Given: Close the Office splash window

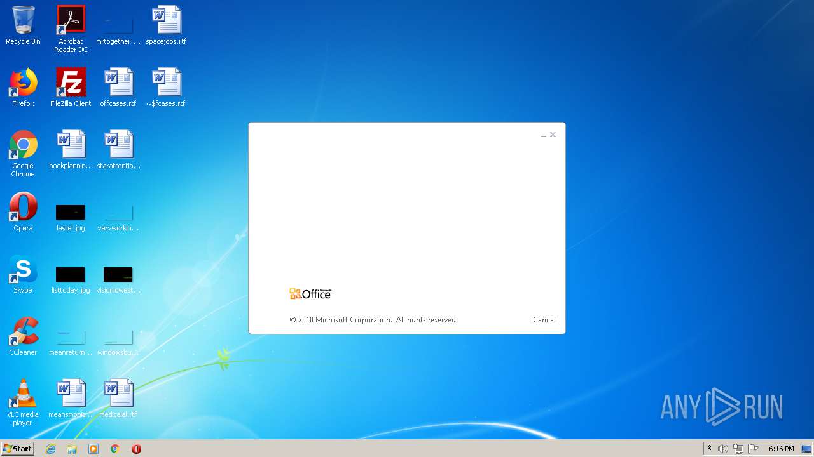Looking at the screenshot, I should (x=553, y=135).
